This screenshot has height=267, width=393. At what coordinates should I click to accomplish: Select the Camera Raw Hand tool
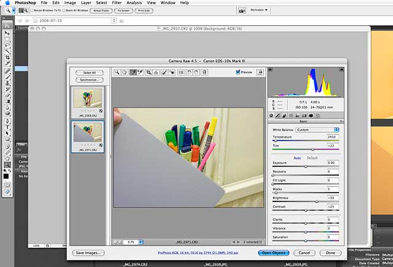(125, 72)
